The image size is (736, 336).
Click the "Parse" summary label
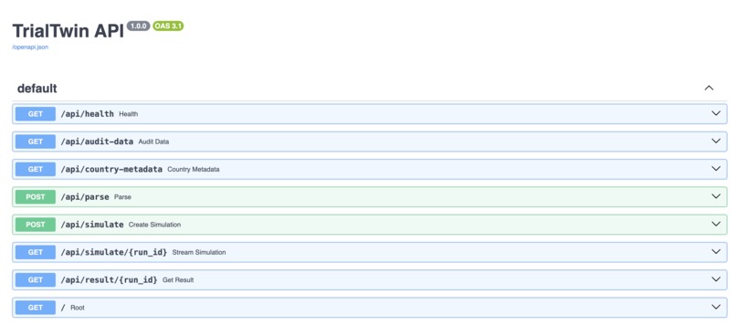(x=122, y=197)
